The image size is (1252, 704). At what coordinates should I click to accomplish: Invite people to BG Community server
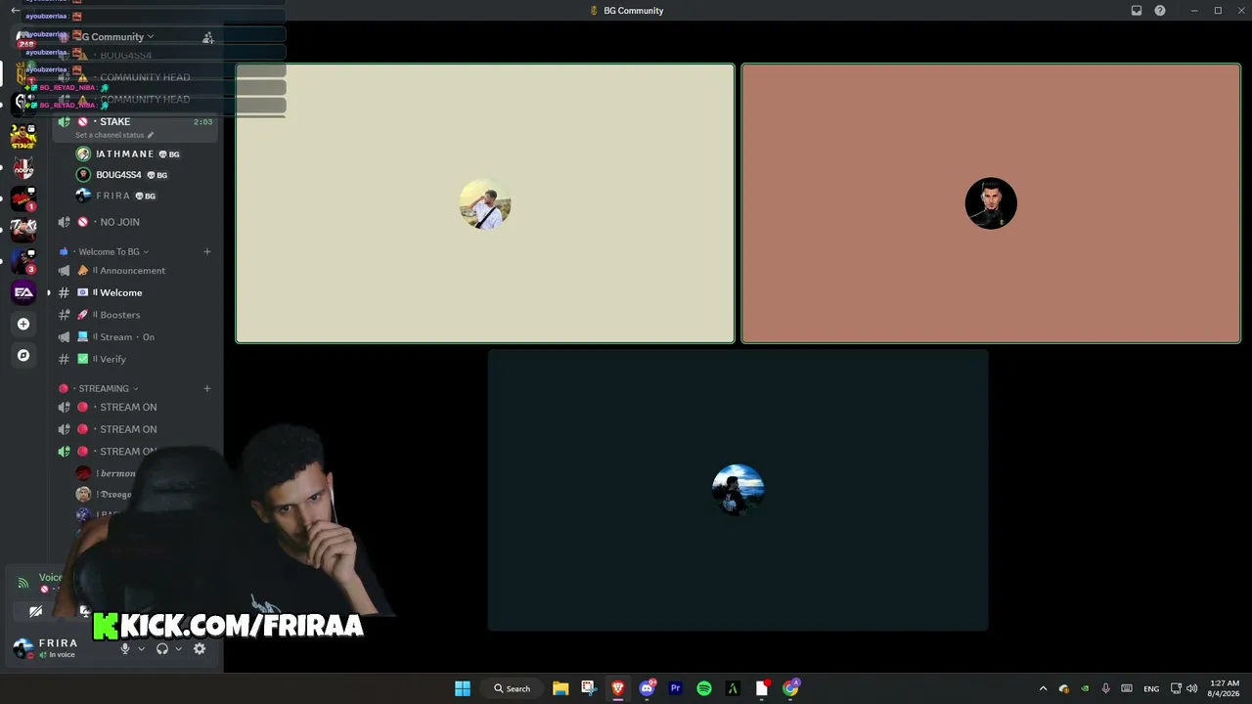tap(207, 37)
